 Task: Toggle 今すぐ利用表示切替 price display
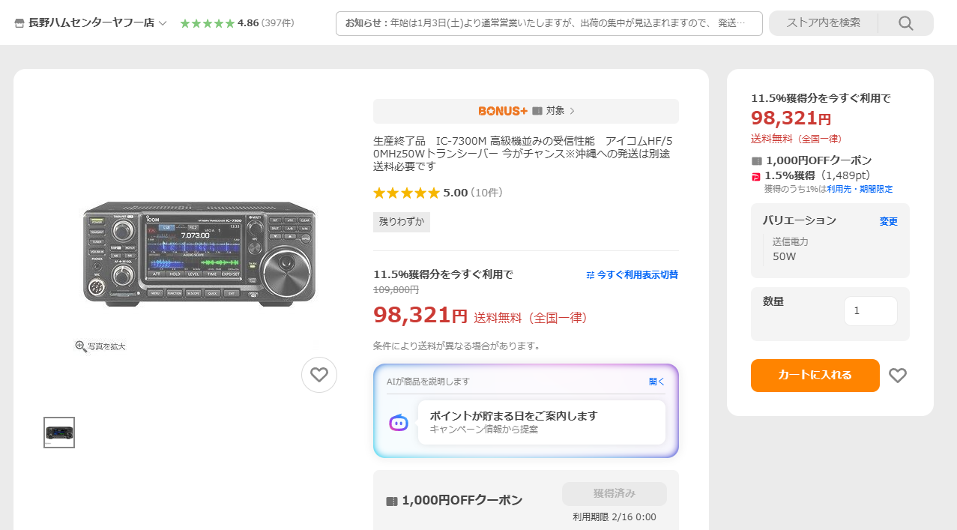point(632,275)
